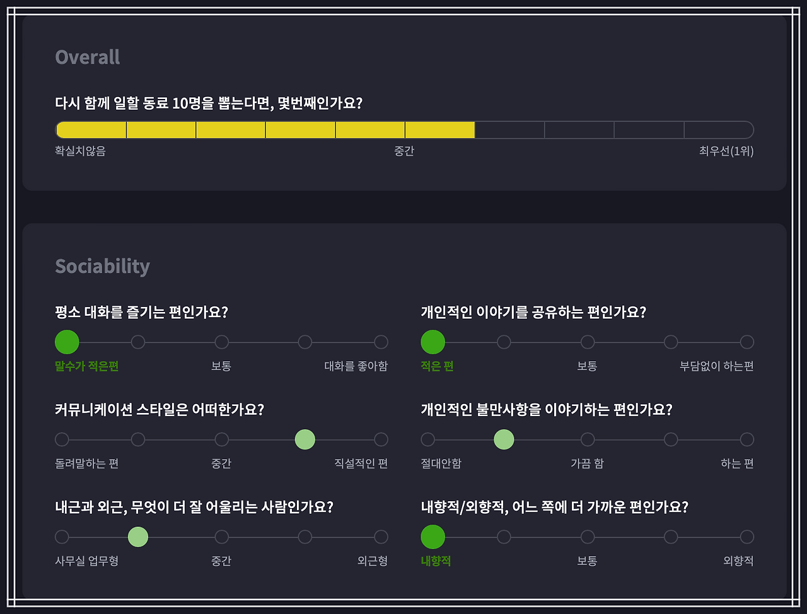Pick '돌려말하는 편' for communication style
807x614 pixels.
click(61, 439)
